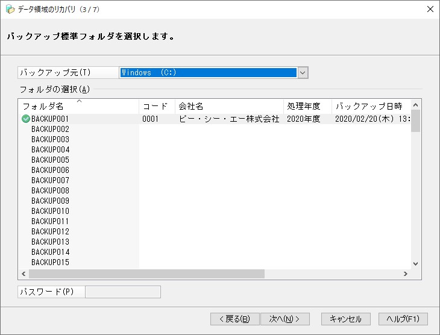The width and height of the screenshot is (440, 335).
Task: Select the BACKUP007 folder row
Action: 215,180
